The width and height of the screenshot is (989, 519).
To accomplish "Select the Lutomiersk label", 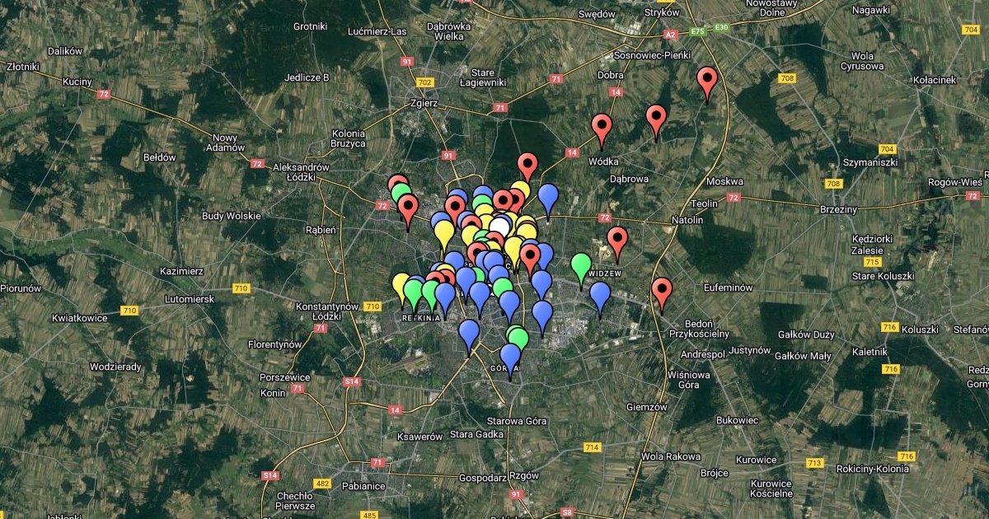I will [x=189, y=299].
